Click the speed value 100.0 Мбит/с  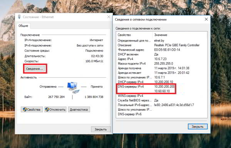click(x=94, y=61)
